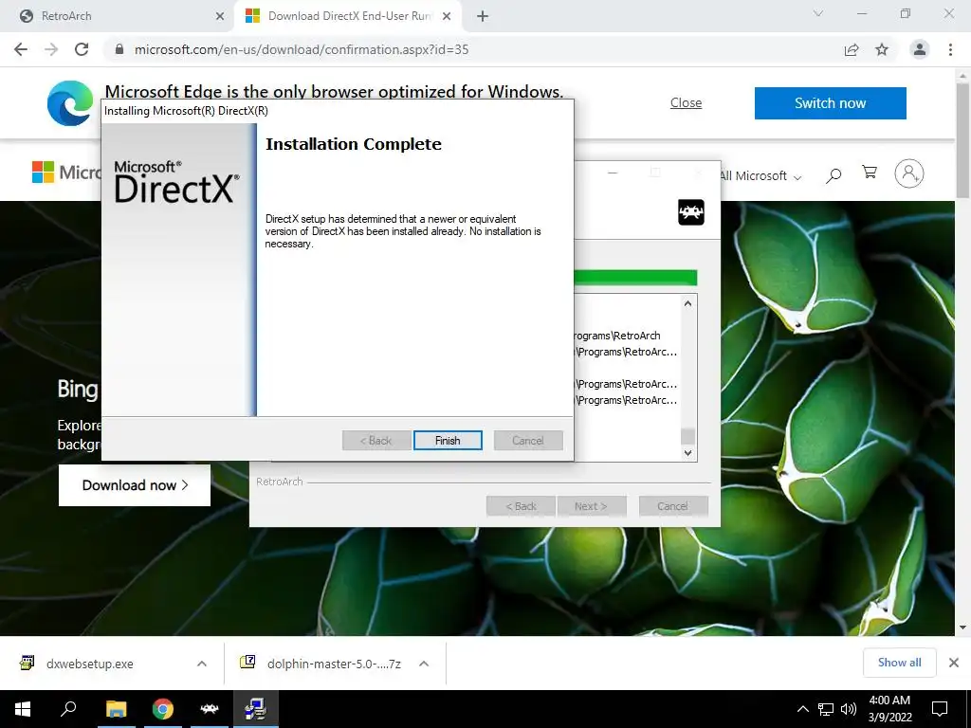Click the Download now button

click(x=135, y=485)
